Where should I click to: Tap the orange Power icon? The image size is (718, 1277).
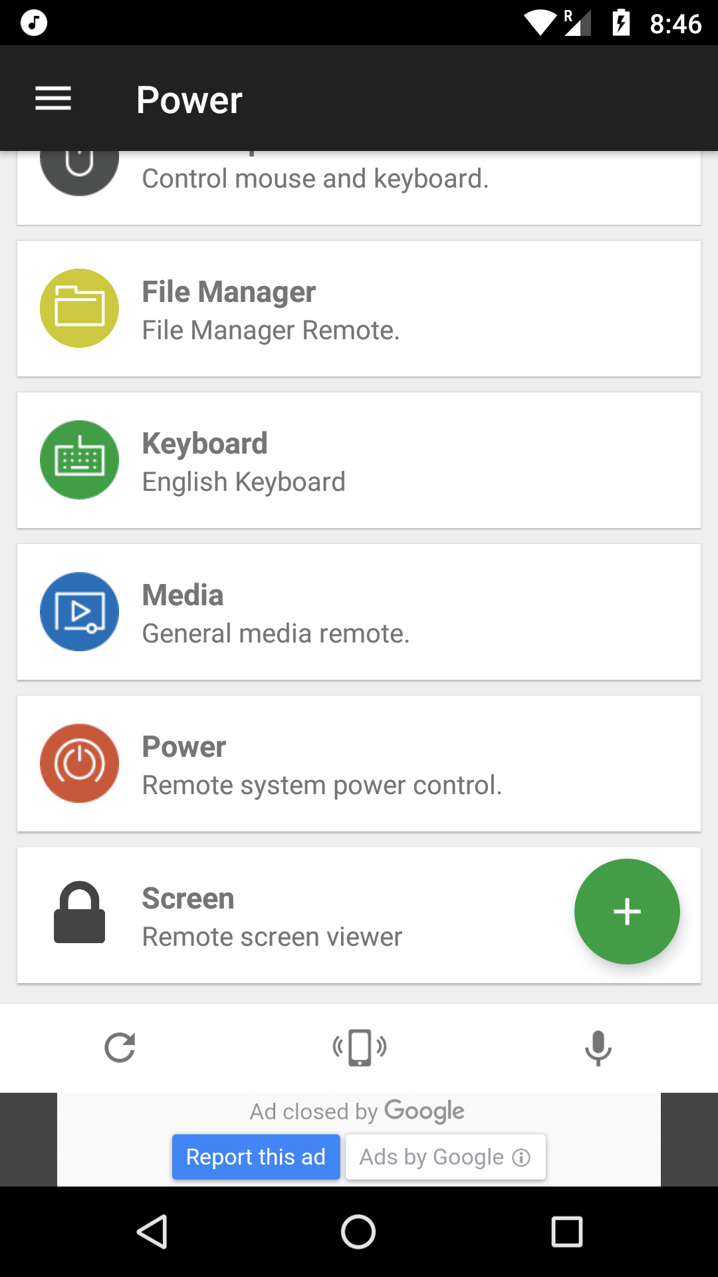pos(79,763)
